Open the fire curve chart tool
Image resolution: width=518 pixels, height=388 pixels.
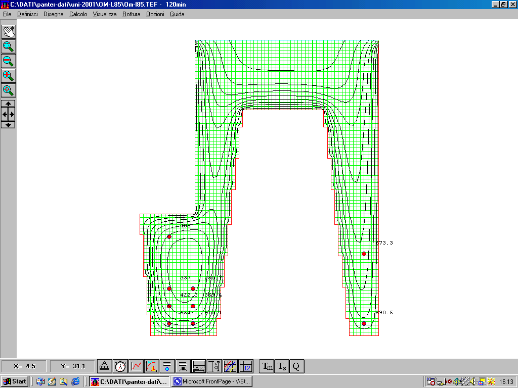[151, 366]
